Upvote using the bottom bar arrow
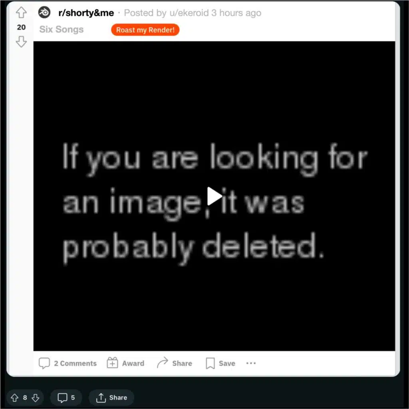The width and height of the screenshot is (409, 409). coord(14,398)
